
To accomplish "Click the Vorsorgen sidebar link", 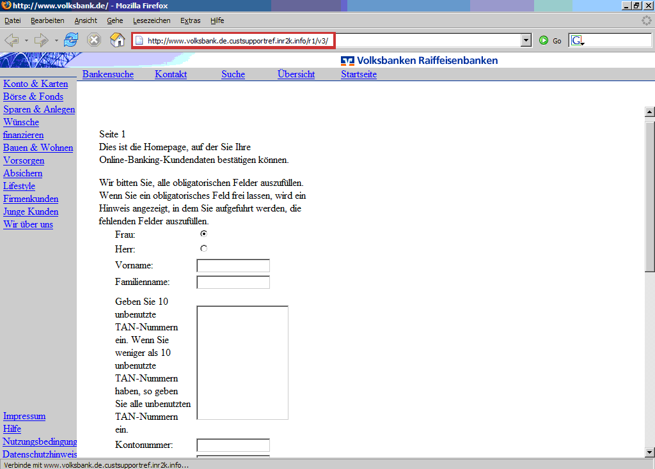I will point(24,160).
